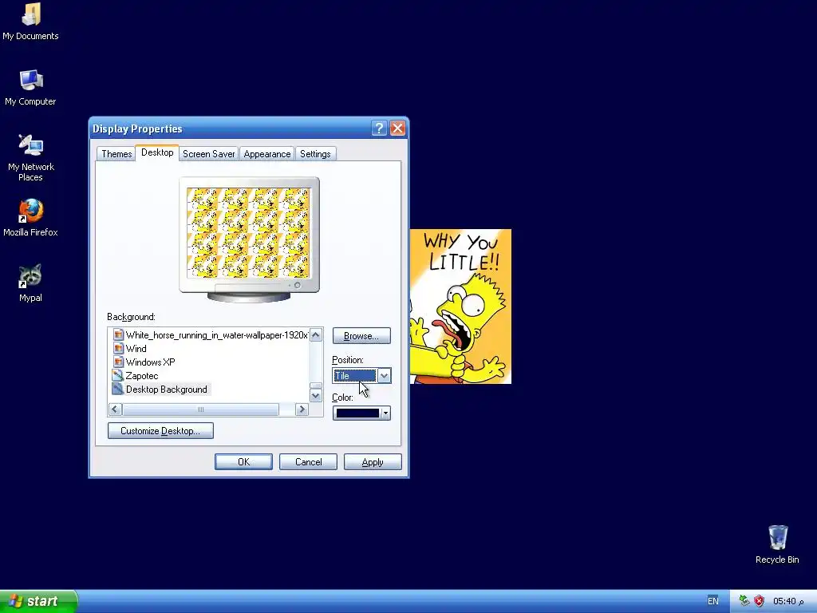Viewport: 817px width, 613px height.
Task: Click the red security shield tray icon
Action: coord(760,601)
